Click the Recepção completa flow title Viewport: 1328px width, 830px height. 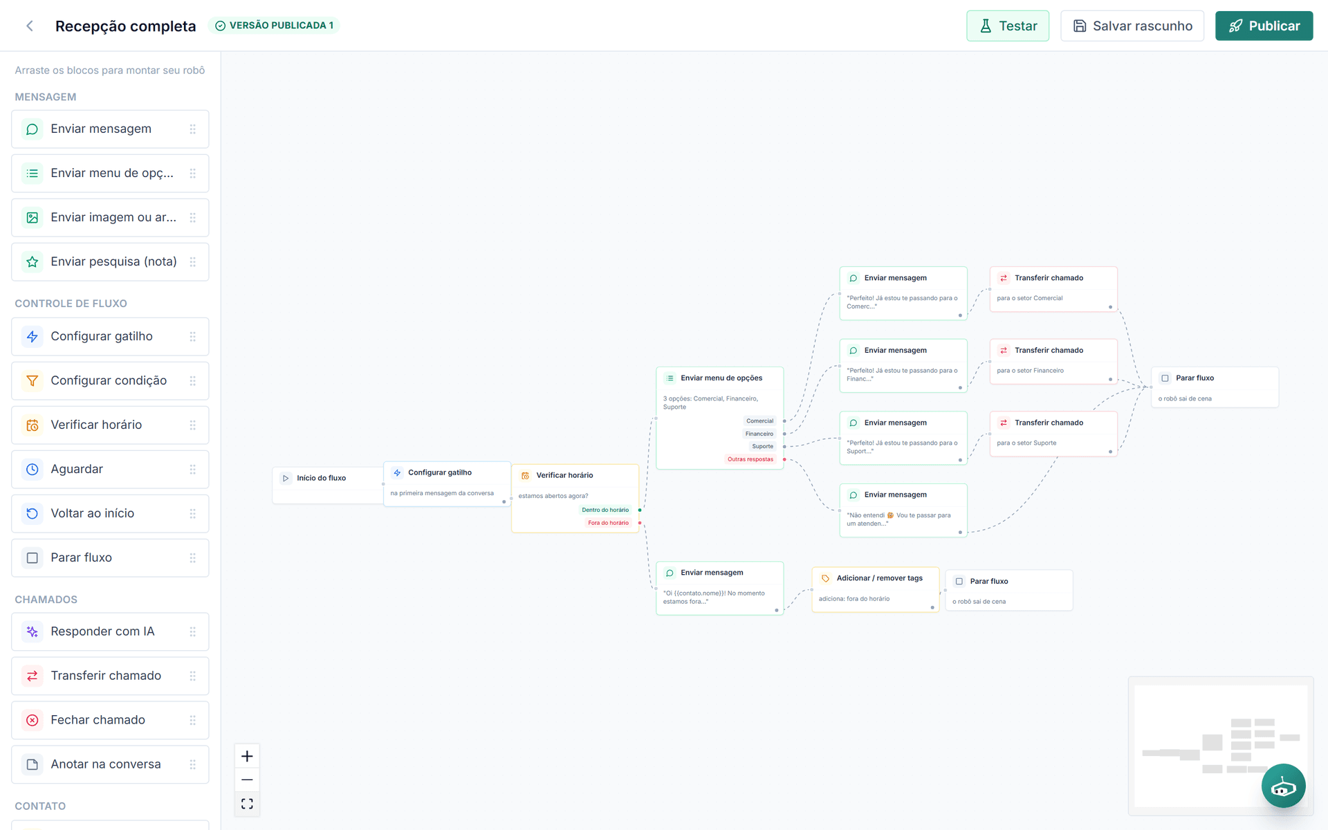pyautogui.click(x=126, y=26)
